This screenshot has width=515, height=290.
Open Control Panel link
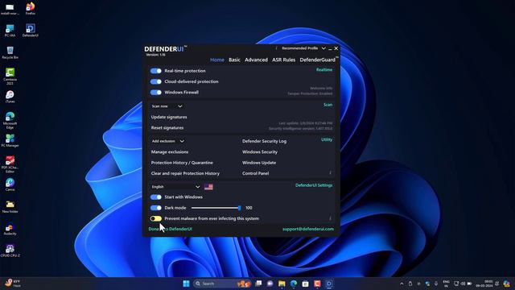(256, 173)
